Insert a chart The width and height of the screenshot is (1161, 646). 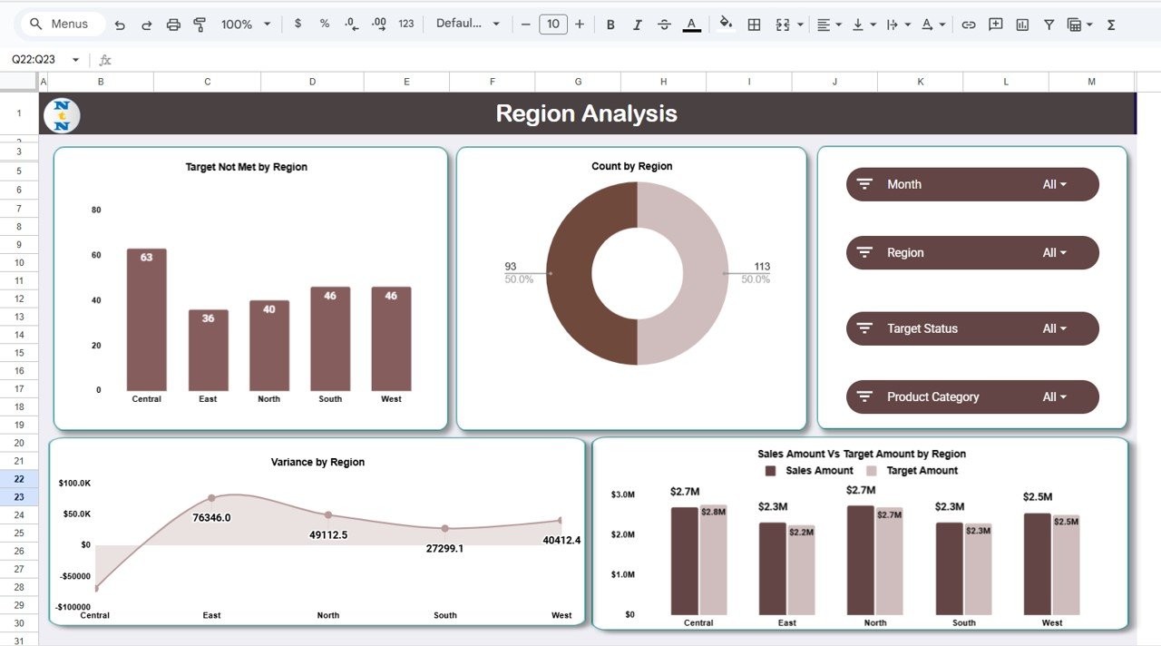point(1021,24)
